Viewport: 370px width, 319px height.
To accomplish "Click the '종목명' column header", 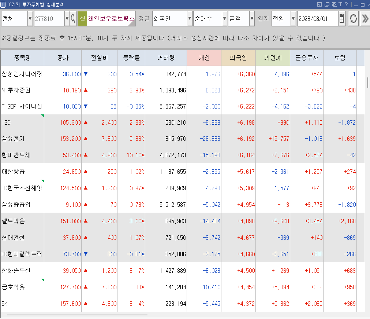I will tap(22, 58).
